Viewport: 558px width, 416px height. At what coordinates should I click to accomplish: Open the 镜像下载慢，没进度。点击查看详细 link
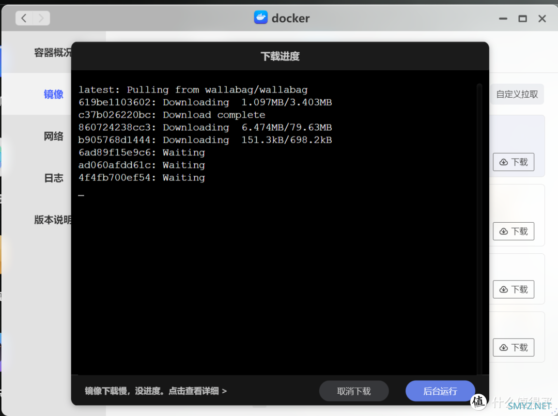(x=156, y=391)
